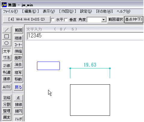This screenshot has width=144, height=122.
Task: Click the cyan dimension line
Action: click(90, 68)
